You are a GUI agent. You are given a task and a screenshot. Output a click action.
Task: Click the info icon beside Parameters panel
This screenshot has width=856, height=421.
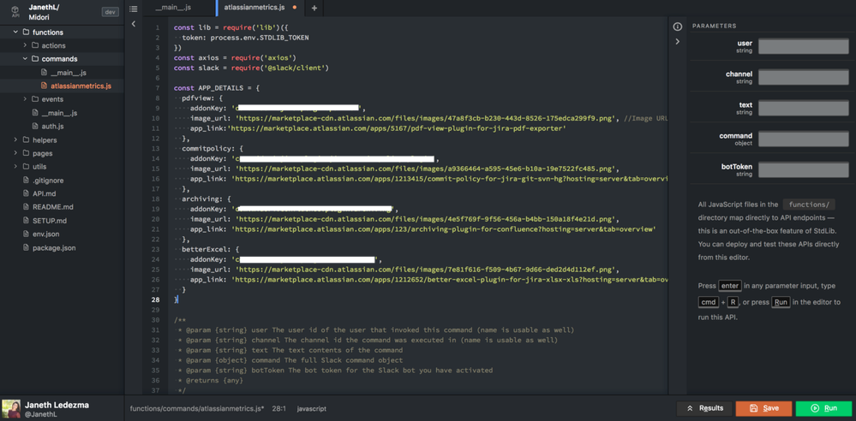coord(678,27)
